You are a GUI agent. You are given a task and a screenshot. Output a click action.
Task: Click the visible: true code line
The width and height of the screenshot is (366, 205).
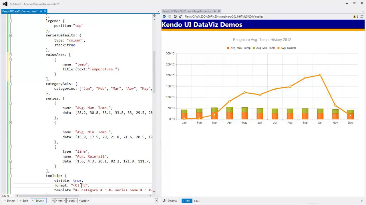[69, 181]
